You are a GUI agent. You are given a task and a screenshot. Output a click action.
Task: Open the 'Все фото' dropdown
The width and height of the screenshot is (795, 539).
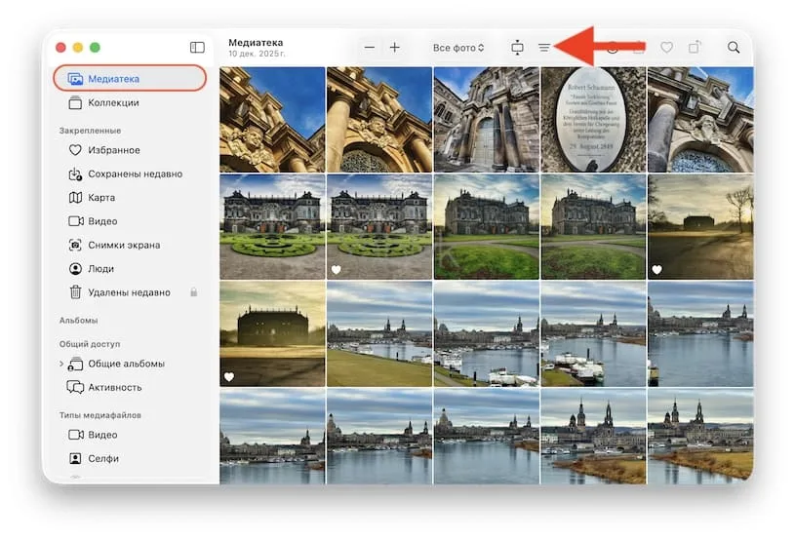(458, 47)
